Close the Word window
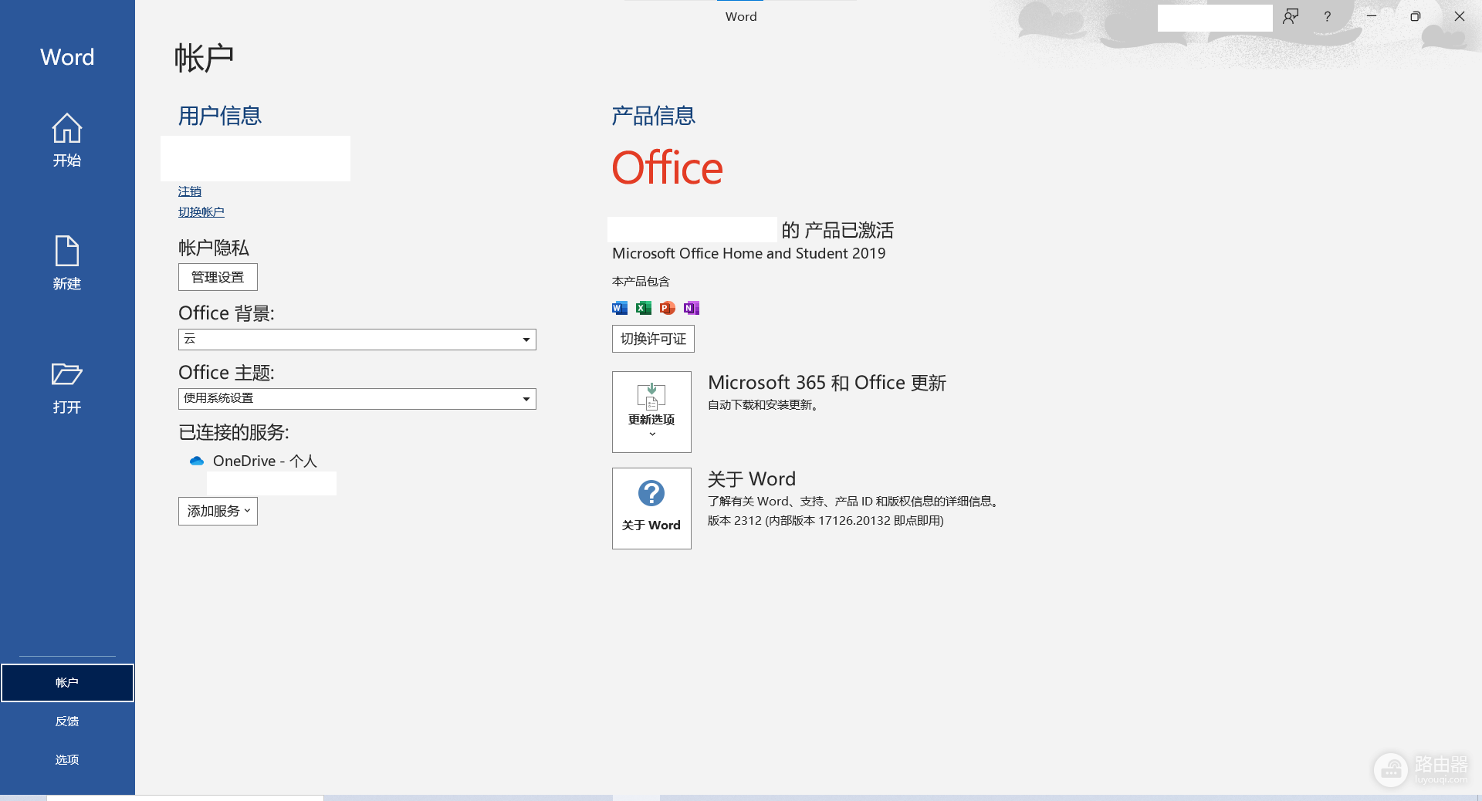The image size is (1482, 801). (1460, 16)
